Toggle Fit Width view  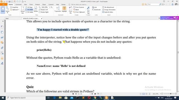(29, 10)
